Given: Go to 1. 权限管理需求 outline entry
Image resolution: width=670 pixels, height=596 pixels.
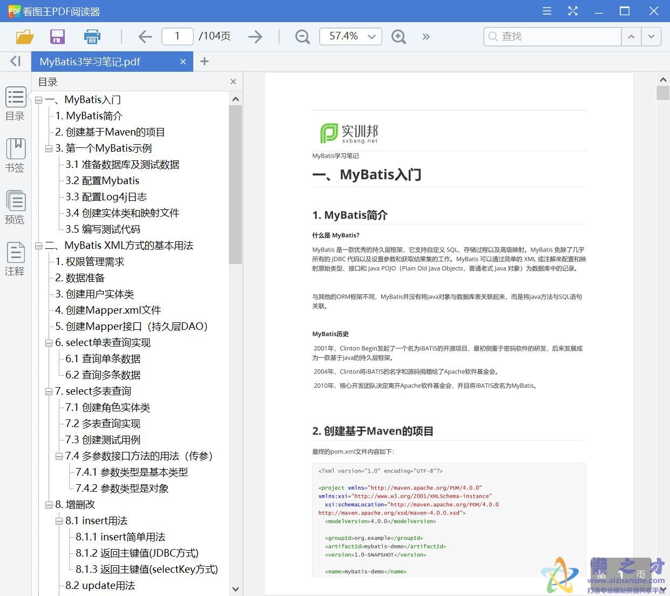Looking at the screenshot, I should click(x=90, y=262).
